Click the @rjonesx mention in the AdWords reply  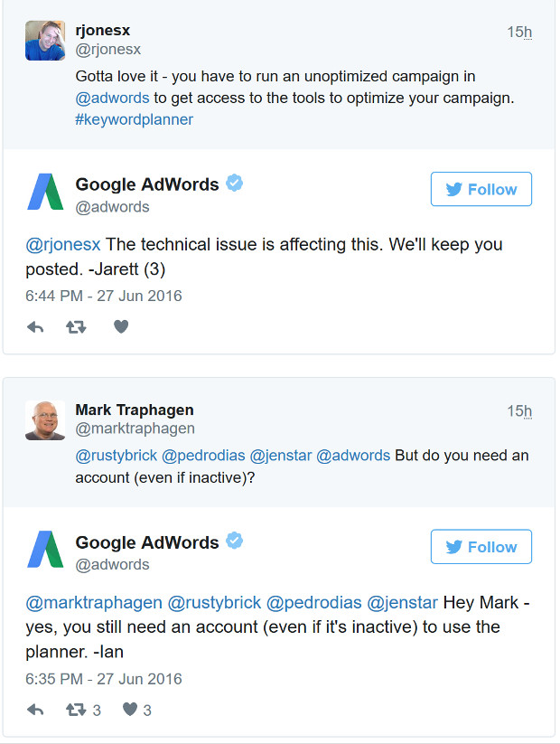point(62,244)
